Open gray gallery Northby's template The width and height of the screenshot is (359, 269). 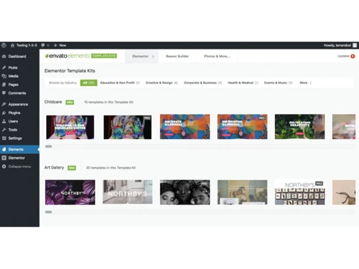128,192
